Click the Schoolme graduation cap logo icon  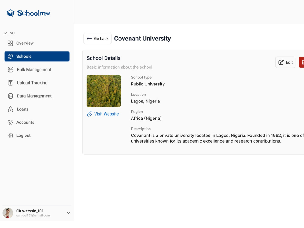coord(10,13)
